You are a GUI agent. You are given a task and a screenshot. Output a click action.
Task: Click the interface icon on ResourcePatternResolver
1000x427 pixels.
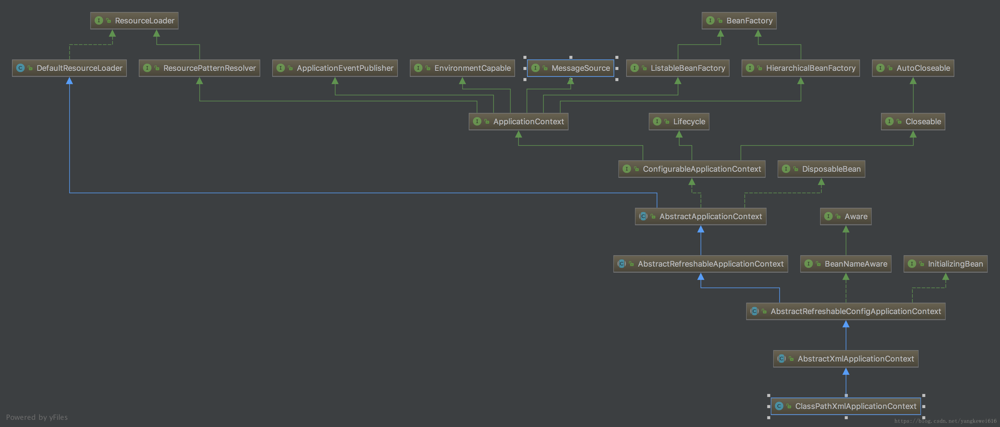pos(147,68)
